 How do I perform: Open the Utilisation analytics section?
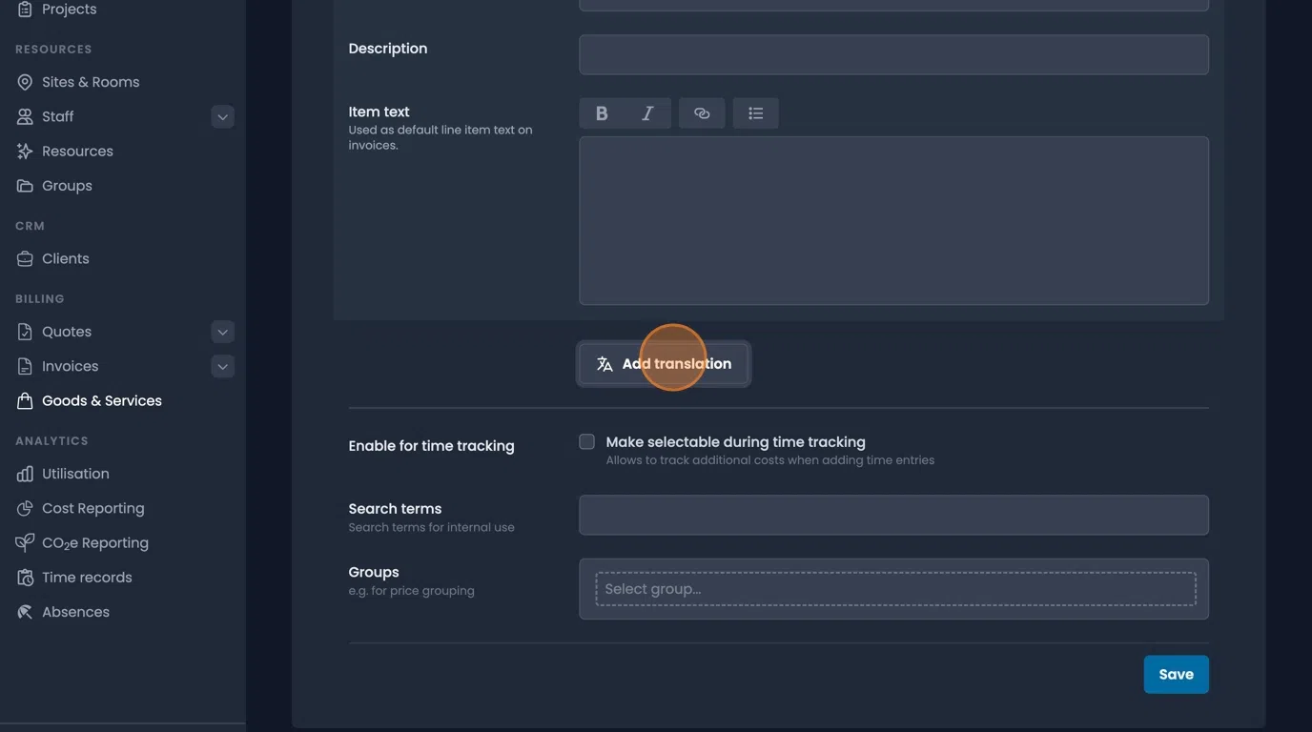click(x=74, y=473)
